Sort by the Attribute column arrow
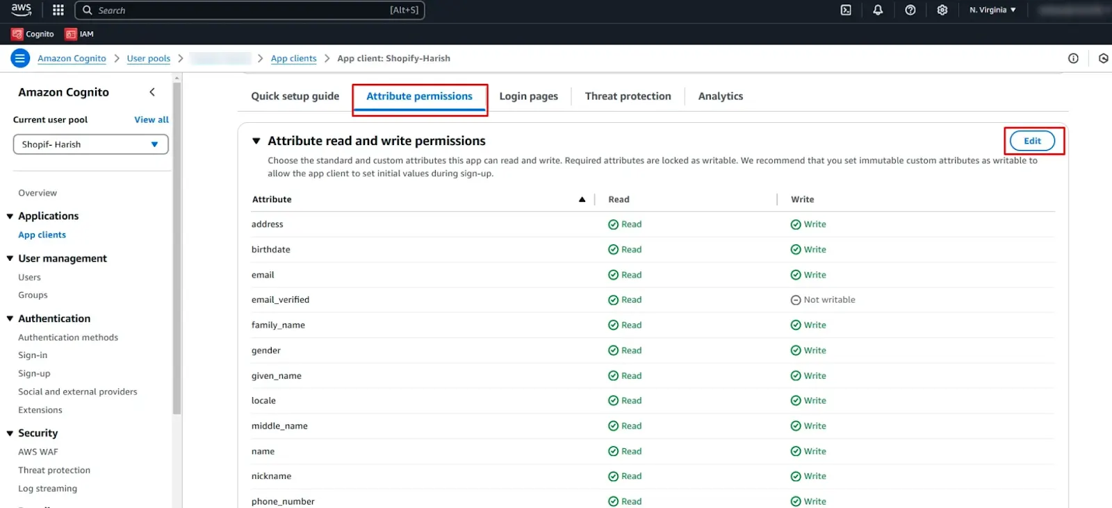Viewport: 1112px width, 508px height. pos(582,199)
